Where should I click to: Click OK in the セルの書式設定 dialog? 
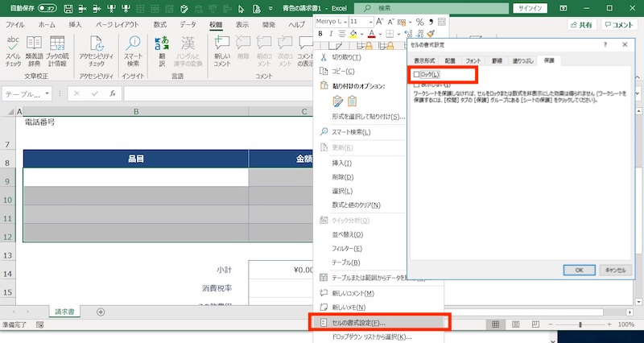click(580, 271)
